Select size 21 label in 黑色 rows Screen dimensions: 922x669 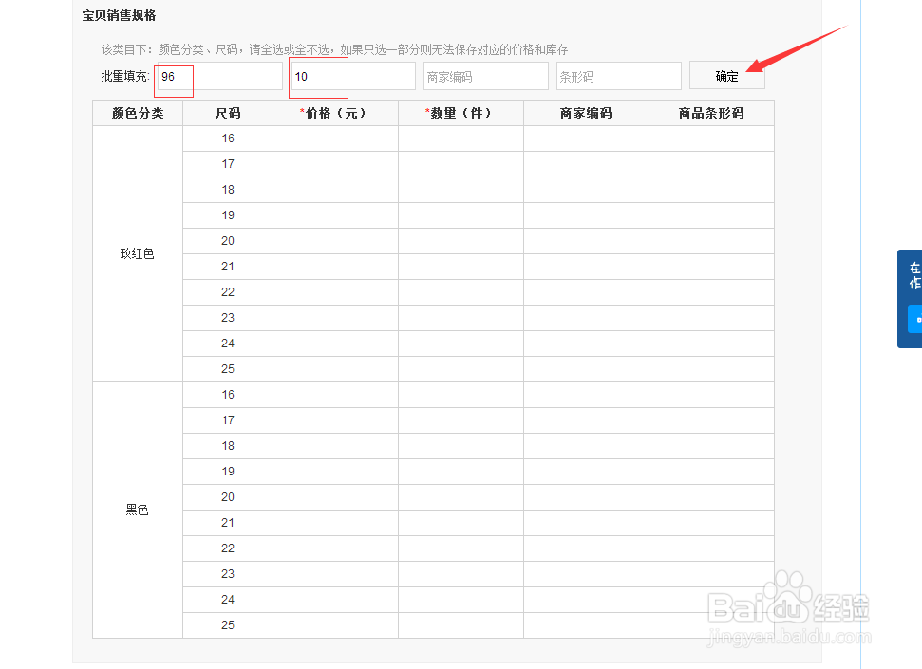coord(228,523)
